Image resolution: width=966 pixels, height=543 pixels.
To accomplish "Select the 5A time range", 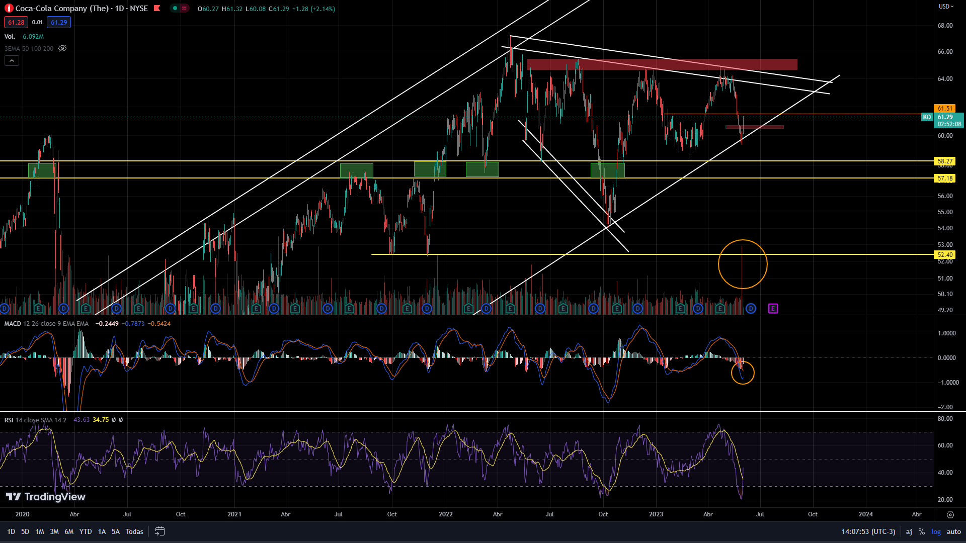I will point(116,531).
